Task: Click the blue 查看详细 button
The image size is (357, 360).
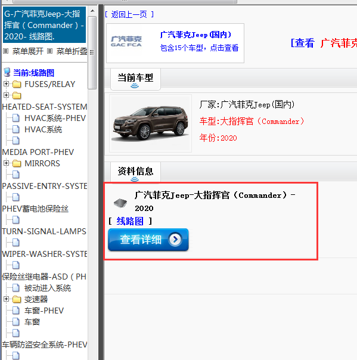Action: (148, 240)
